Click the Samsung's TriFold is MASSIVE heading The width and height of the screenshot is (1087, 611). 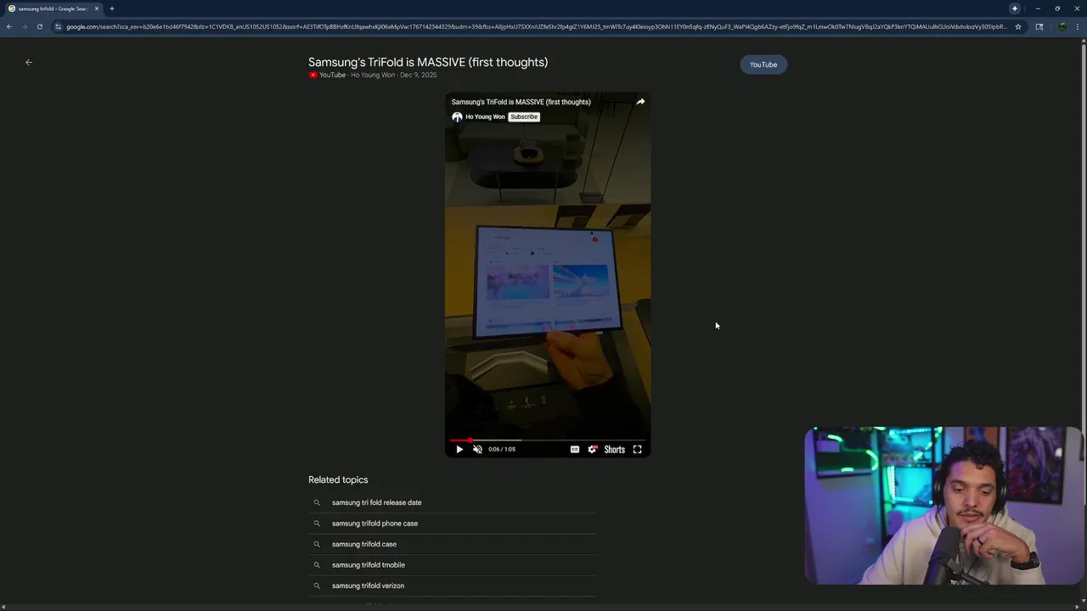coord(428,62)
